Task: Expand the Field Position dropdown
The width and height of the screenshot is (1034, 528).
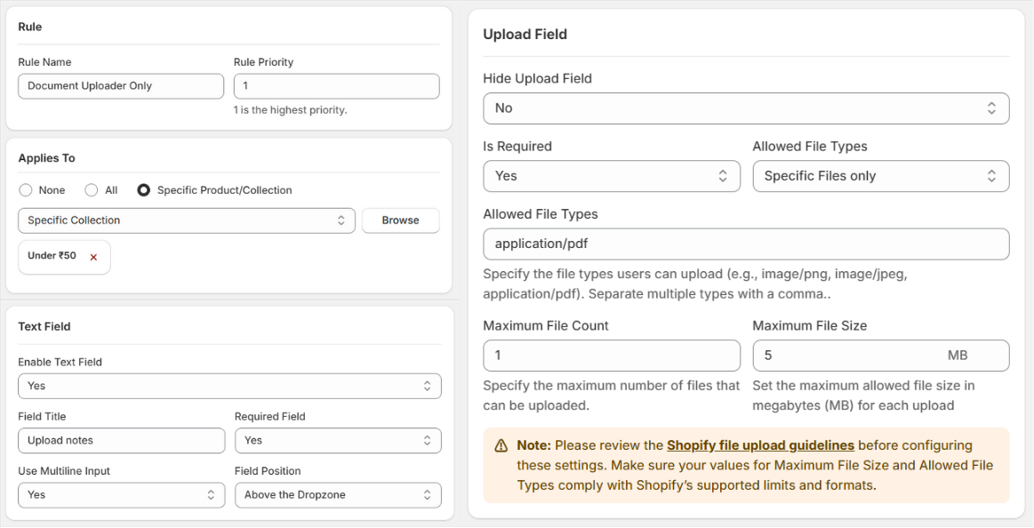Action: coord(337,495)
